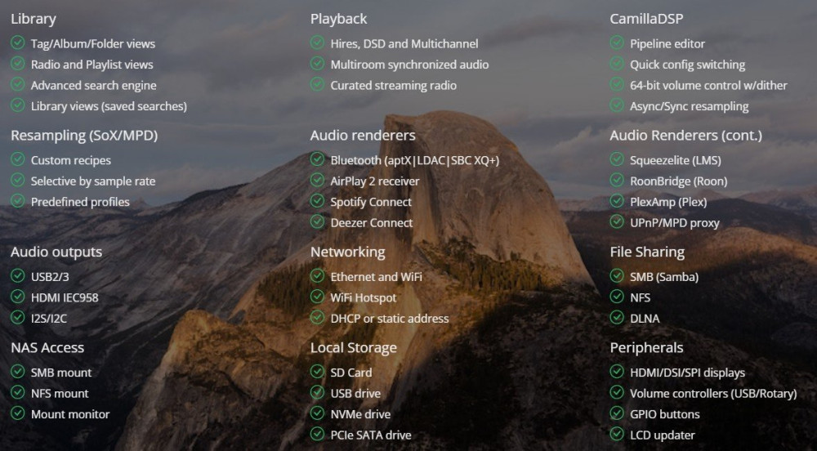Screen dimensions: 817x451
Task: Click the Library section heading
Action: coord(33,18)
